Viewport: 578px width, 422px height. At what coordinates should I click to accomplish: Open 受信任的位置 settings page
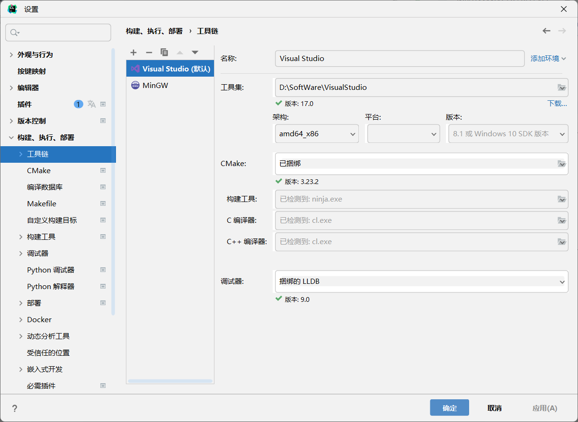click(x=48, y=352)
